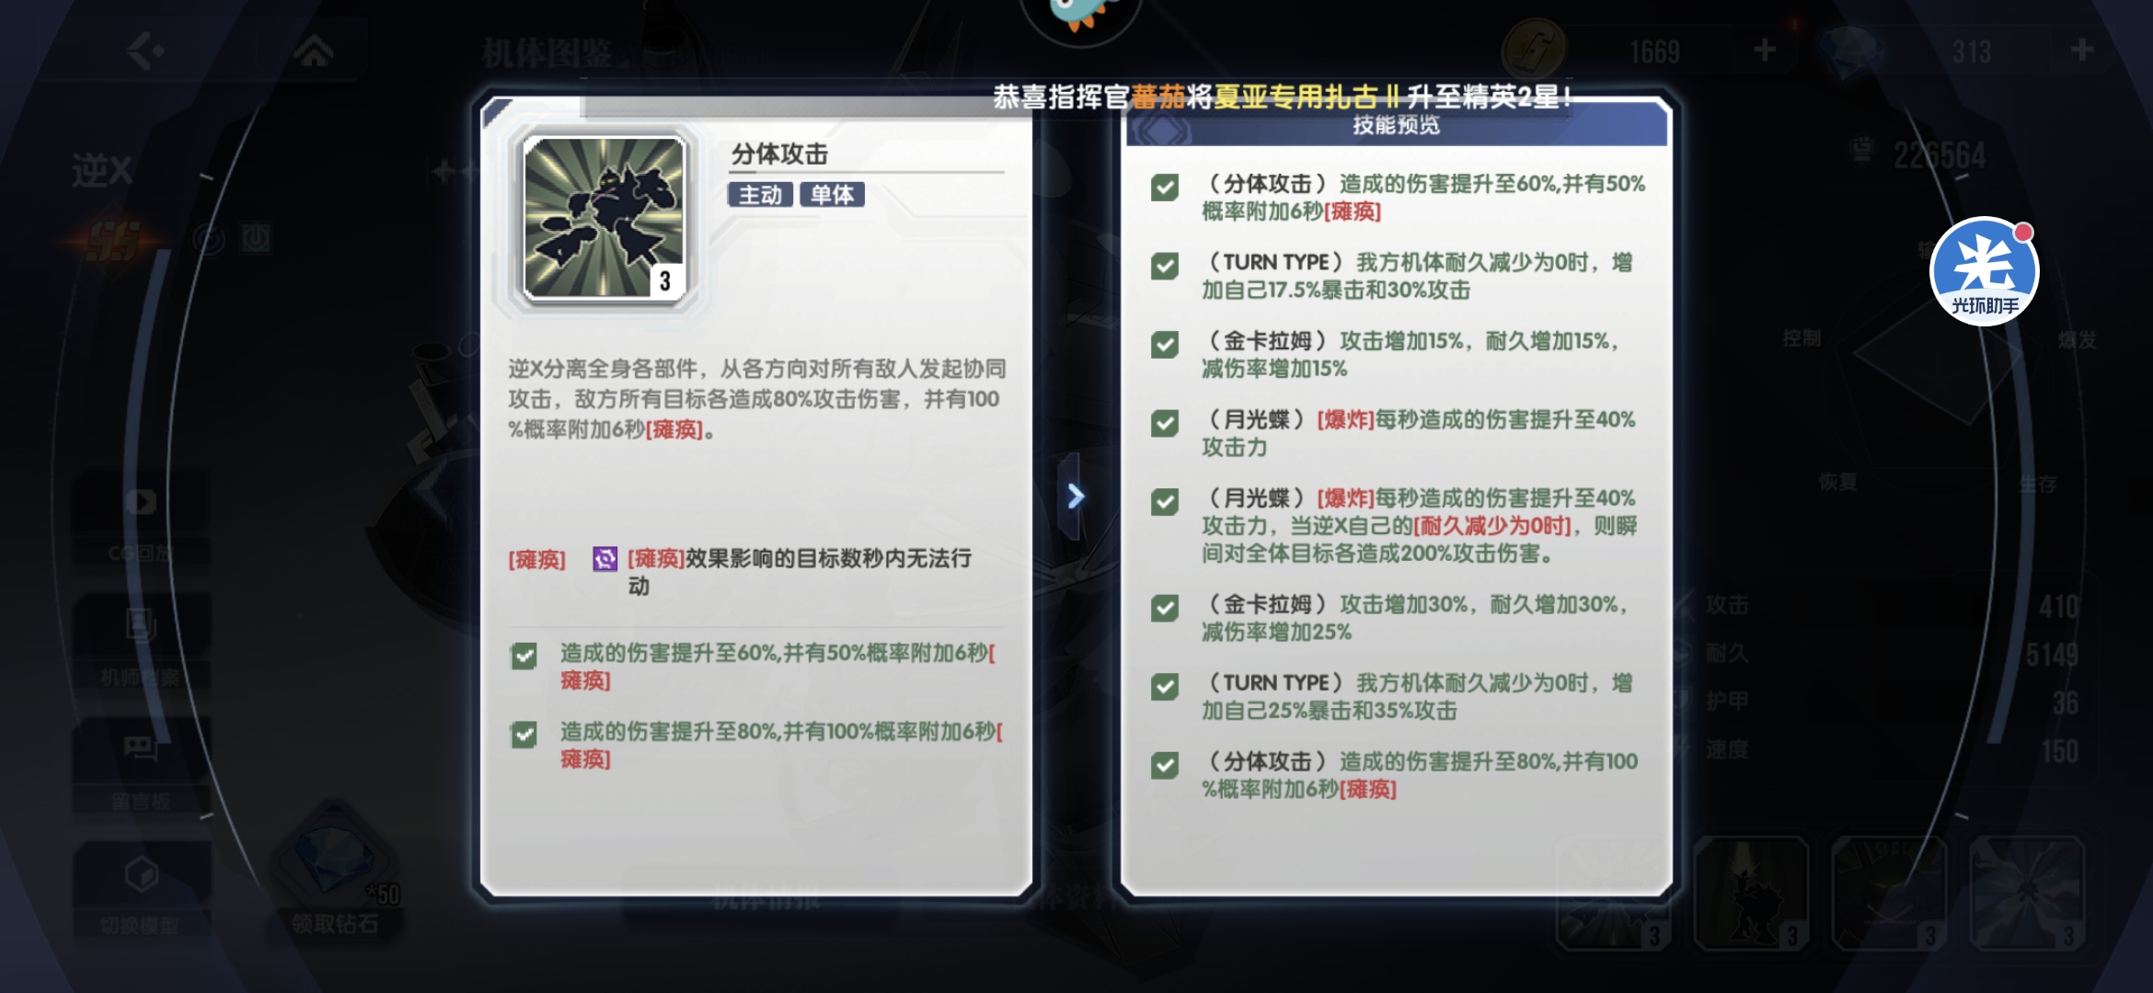Click the arrow between skill panels
Screen dimensions: 2153x993
(x=1075, y=496)
